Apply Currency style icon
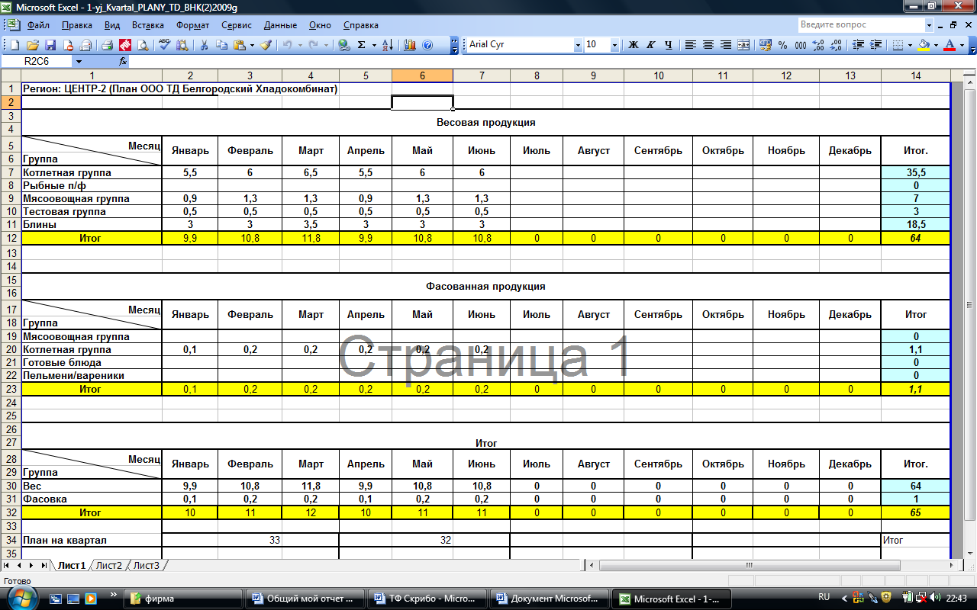Viewport: 977px width, 610px height. coord(766,45)
